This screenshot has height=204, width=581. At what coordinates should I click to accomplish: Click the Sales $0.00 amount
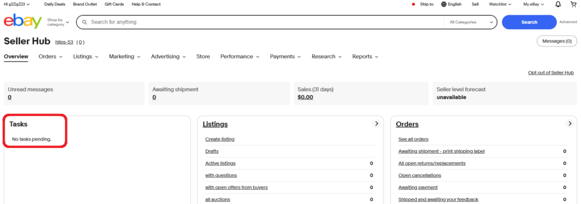click(x=305, y=97)
